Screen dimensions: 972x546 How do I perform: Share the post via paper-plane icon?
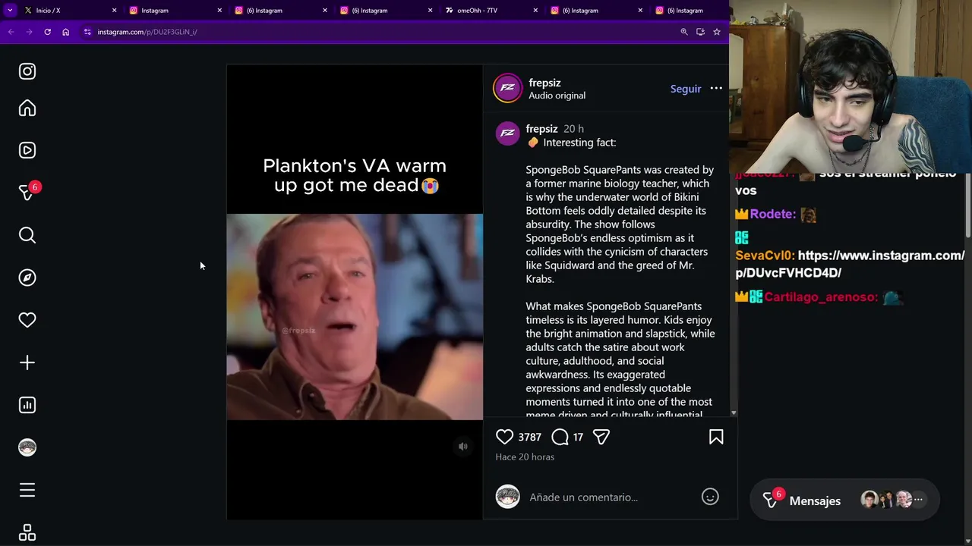click(x=601, y=437)
